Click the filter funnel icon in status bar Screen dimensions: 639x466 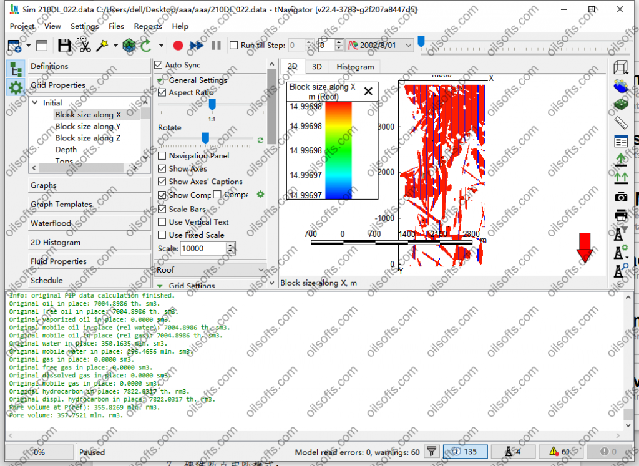pyautogui.click(x=432, y=451)
